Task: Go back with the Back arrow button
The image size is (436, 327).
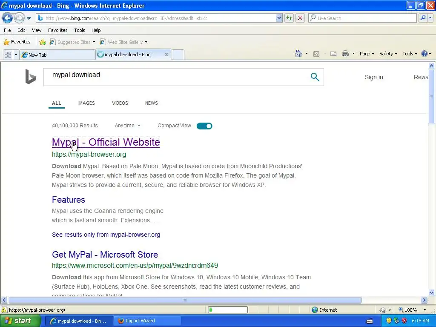Action: tap(8, 18)
